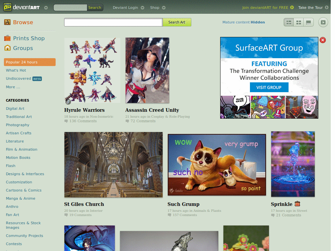Open Digital Art category
The image size is (335, 251).
(x=15, y=109)
